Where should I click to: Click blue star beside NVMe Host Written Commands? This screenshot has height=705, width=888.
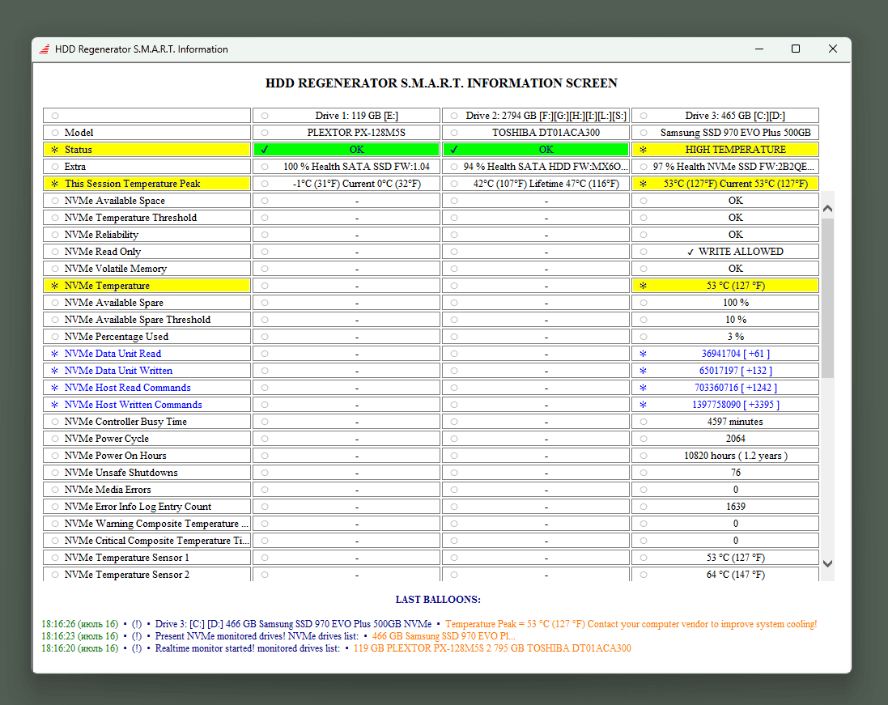55,405
